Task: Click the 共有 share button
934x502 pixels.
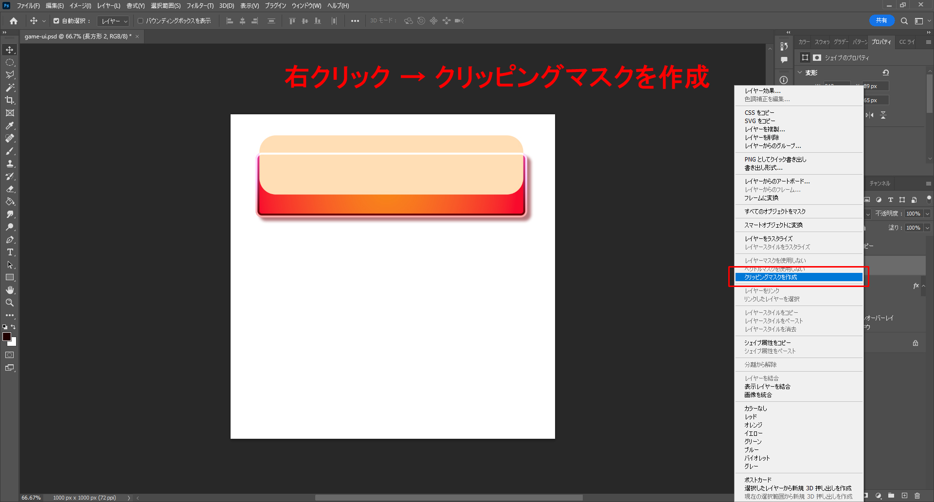Action: (881, 20)
